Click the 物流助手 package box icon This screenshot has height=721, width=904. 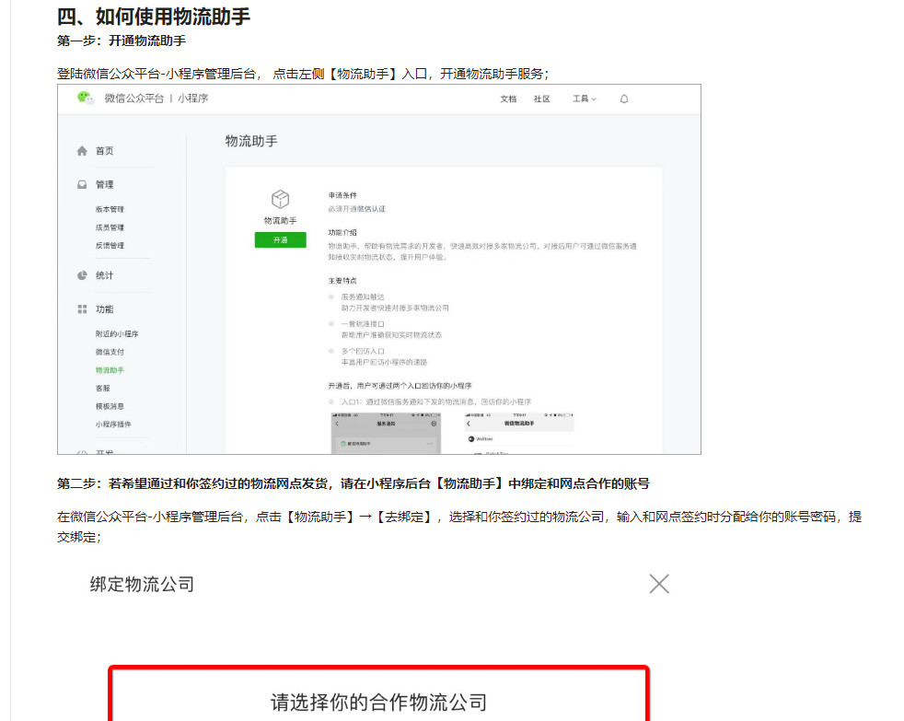280,199
